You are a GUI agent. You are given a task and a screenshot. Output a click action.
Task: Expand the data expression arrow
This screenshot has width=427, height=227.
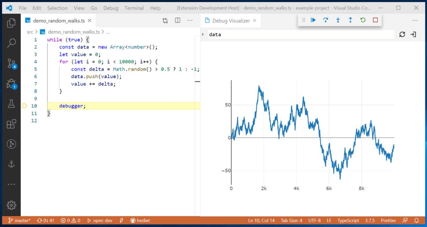click(203, 35)
